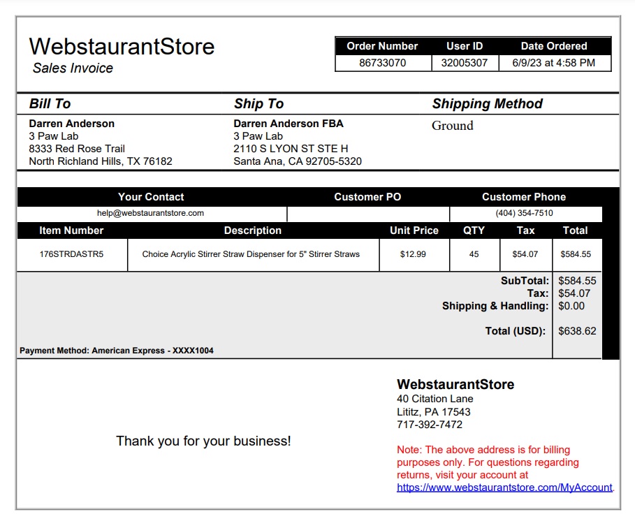Screen dimensions: 635x521
Task: Click bill-to name Darren Anderson
Action: pyautogui.click(x=72, y=124)
